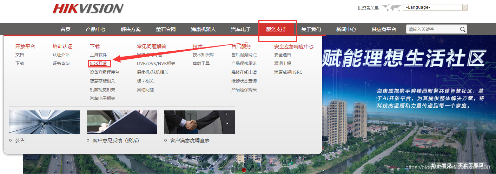The image size is (496, 174).
Task: Open 下载 link under 开放平台 column
Action: point(20,64)
